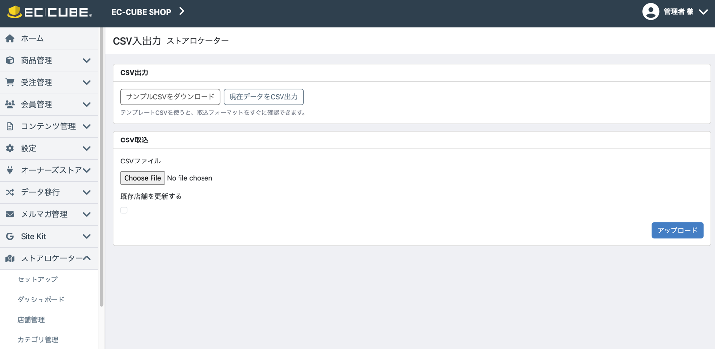Click the people icon for 会員管理
Screen dimensions: 715x349
pos(10,104)
